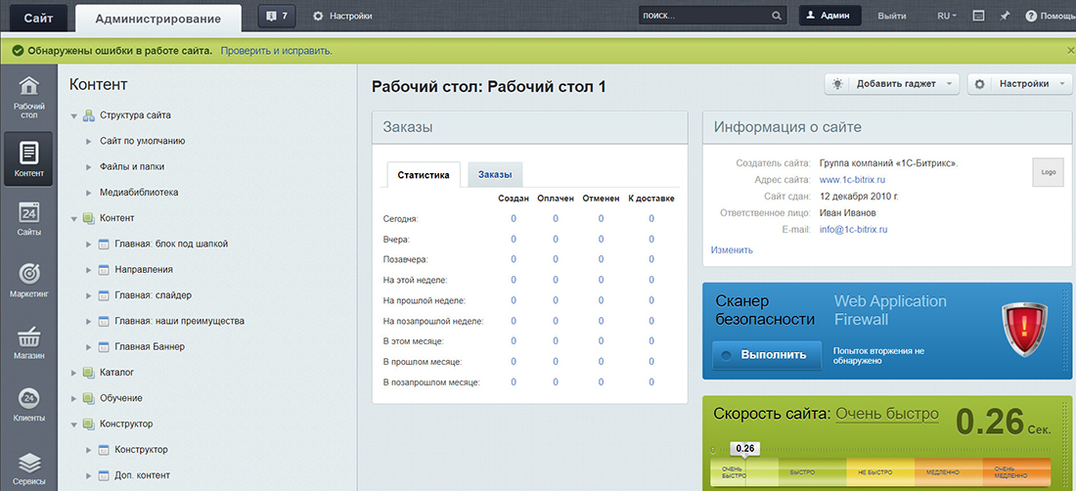
Task: Click the Logo placeholder image
Action: tap(1048, 172)
